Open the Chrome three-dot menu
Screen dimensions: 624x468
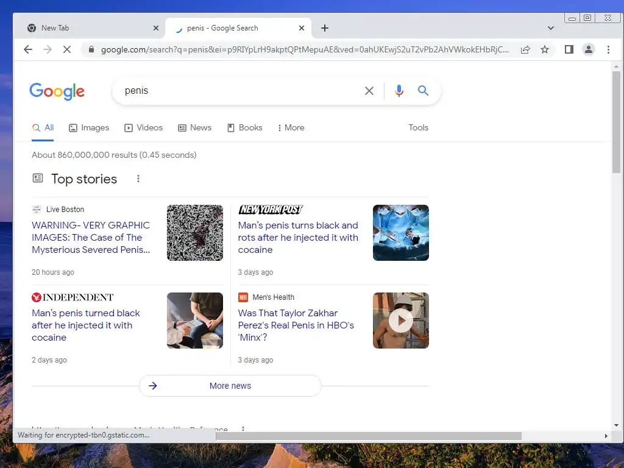click(x=608, y=49)
